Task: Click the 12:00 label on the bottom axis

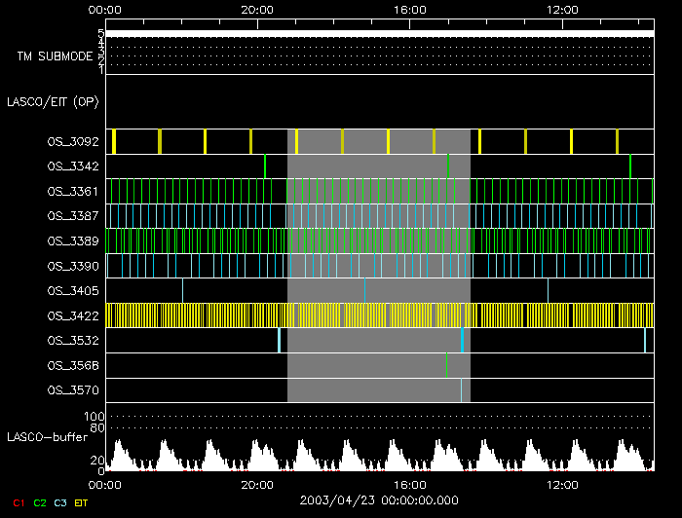Action: [562, 483]
